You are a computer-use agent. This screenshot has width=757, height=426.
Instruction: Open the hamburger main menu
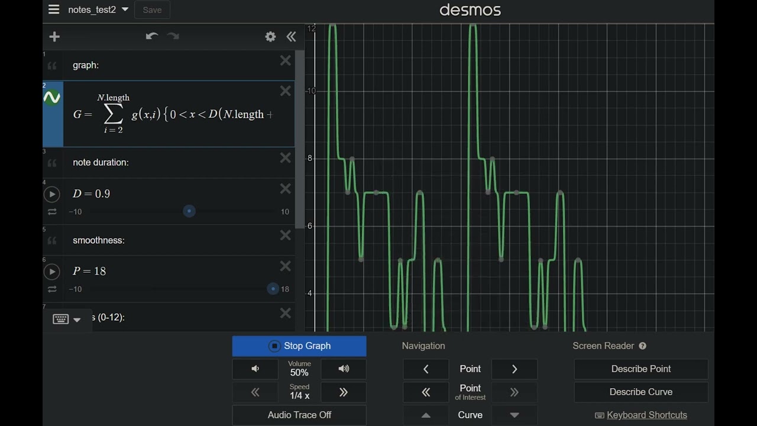[54, 9]
